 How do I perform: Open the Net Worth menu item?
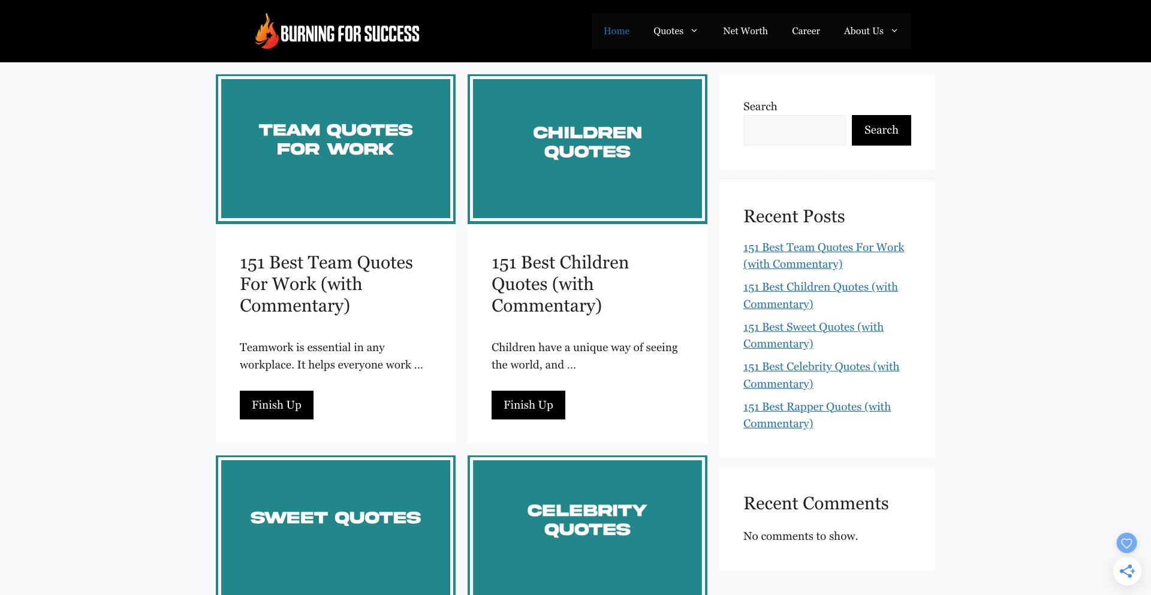(745, 31)
